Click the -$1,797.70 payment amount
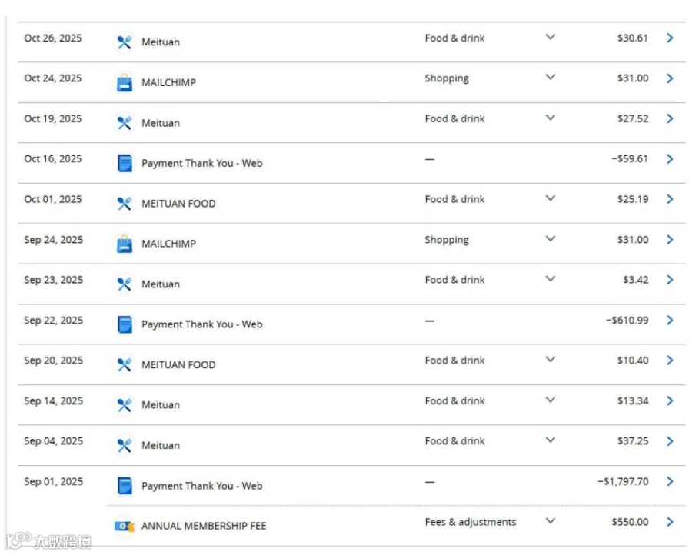699x555 pixels. pyautogui.click(x=623, y=482)
